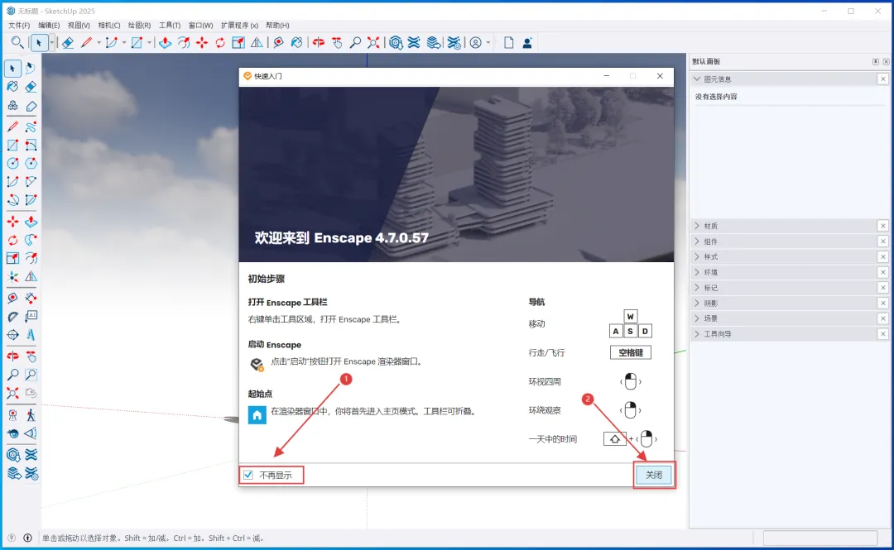Activate the Zoom Window tool
This screenshot has width=894, height=550.
[x=31, y=375]
